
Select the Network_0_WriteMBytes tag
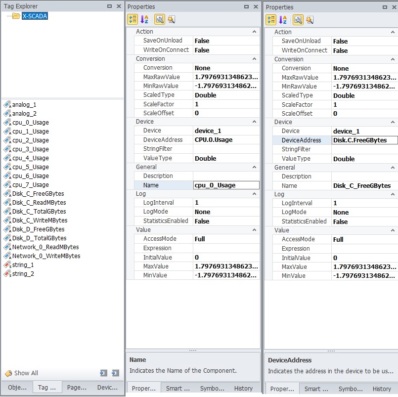pos(46,256)
